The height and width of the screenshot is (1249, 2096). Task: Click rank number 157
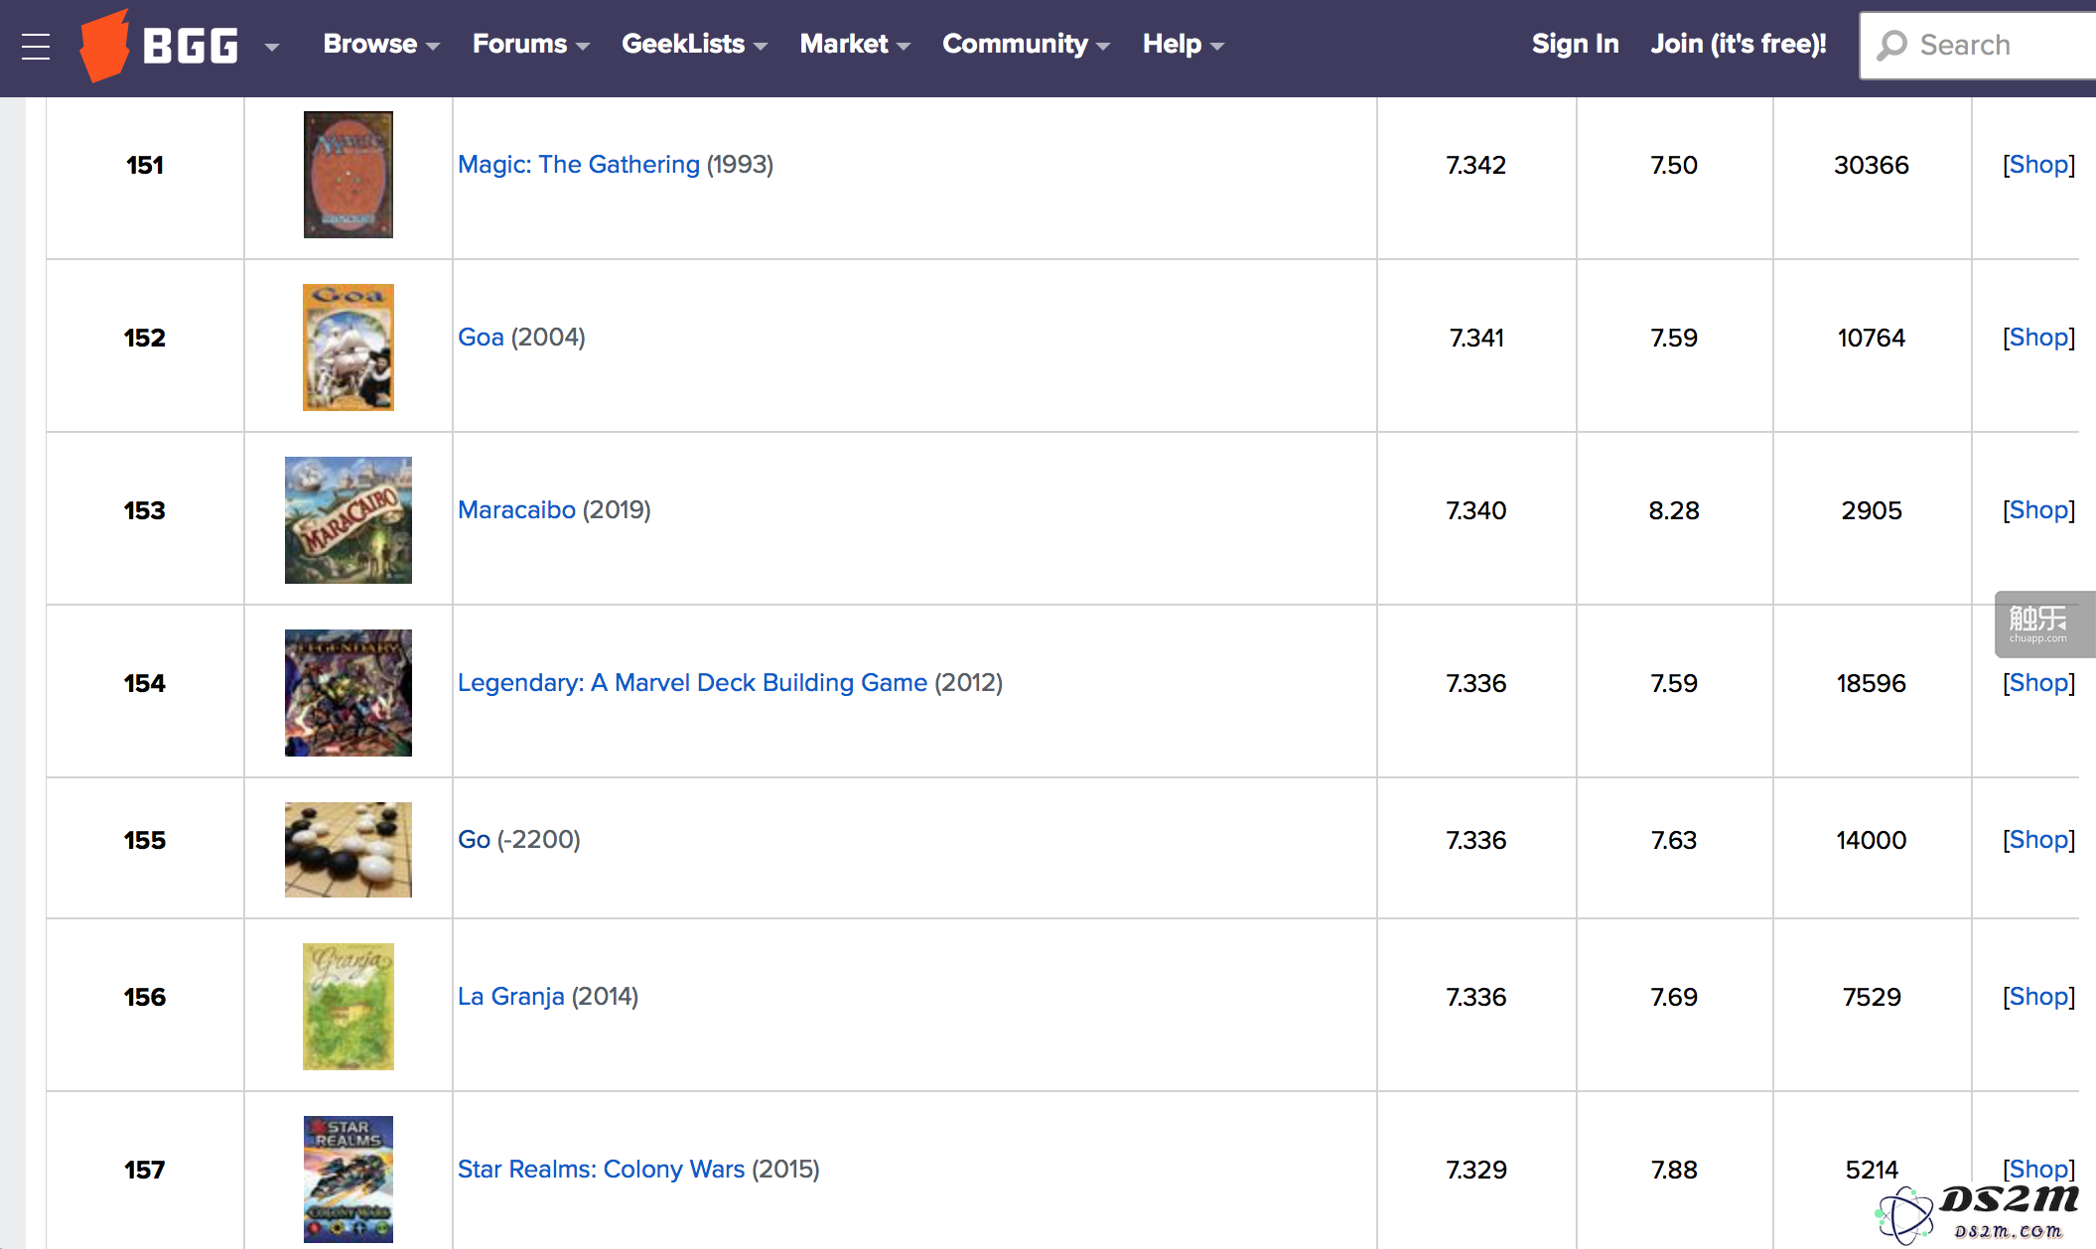145,1170
